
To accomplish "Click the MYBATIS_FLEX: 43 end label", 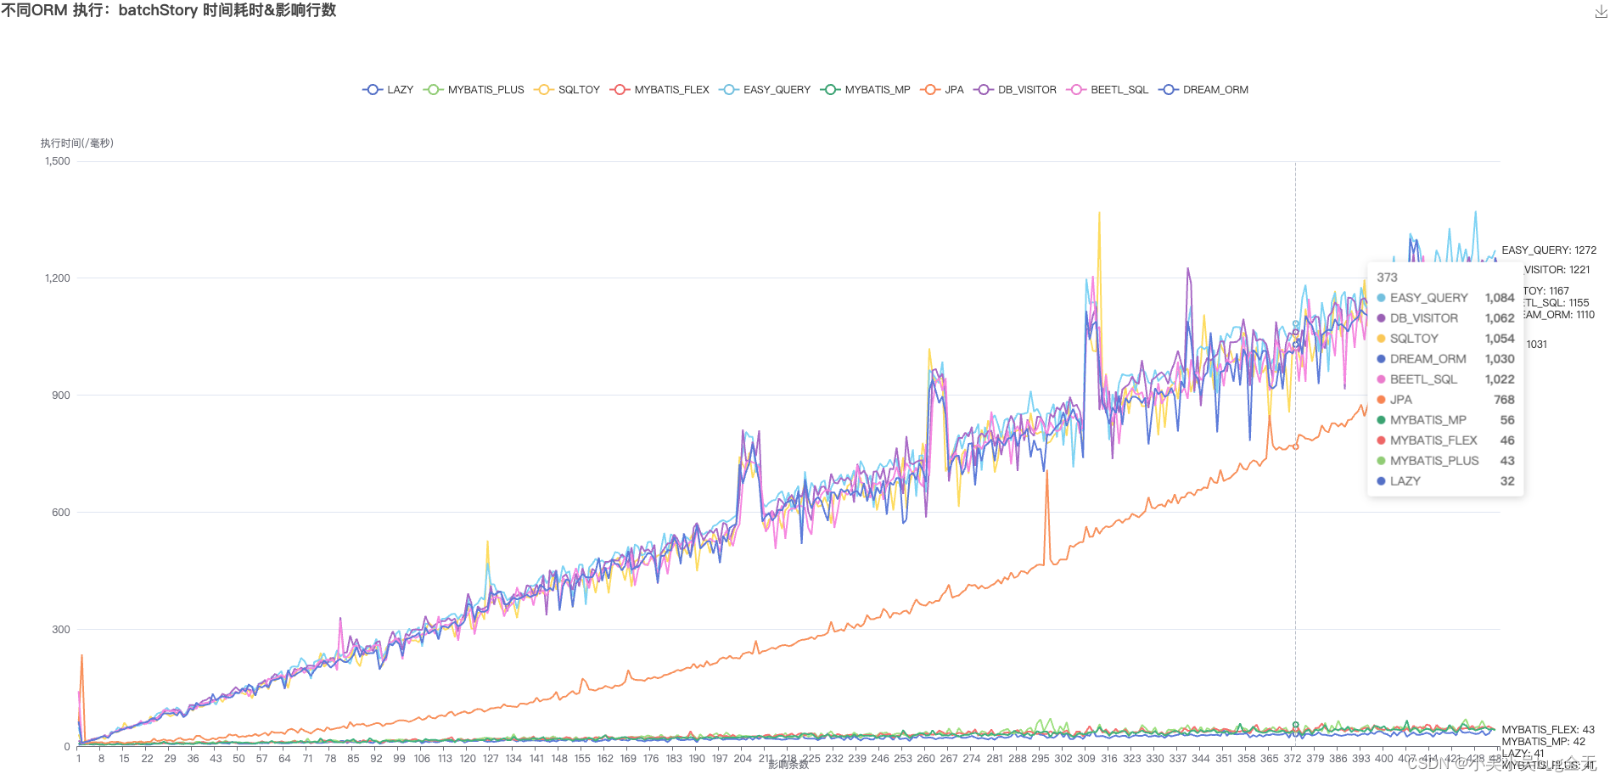I will point(1548,730).
